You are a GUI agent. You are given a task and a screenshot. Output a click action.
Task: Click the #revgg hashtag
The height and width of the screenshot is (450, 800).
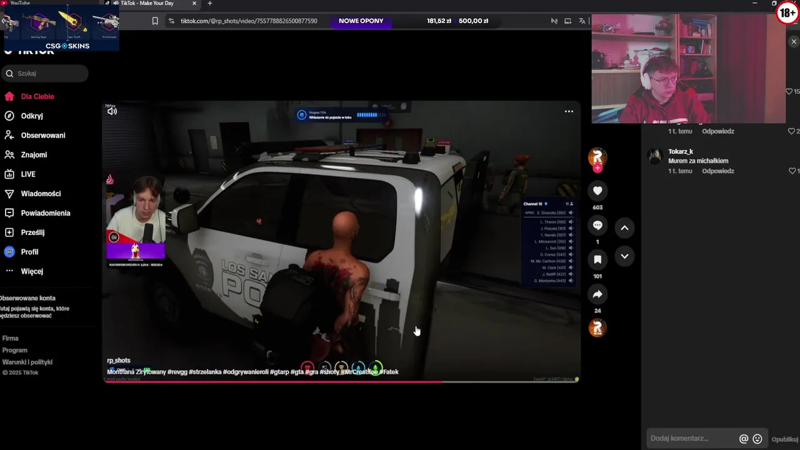[177, 372]
